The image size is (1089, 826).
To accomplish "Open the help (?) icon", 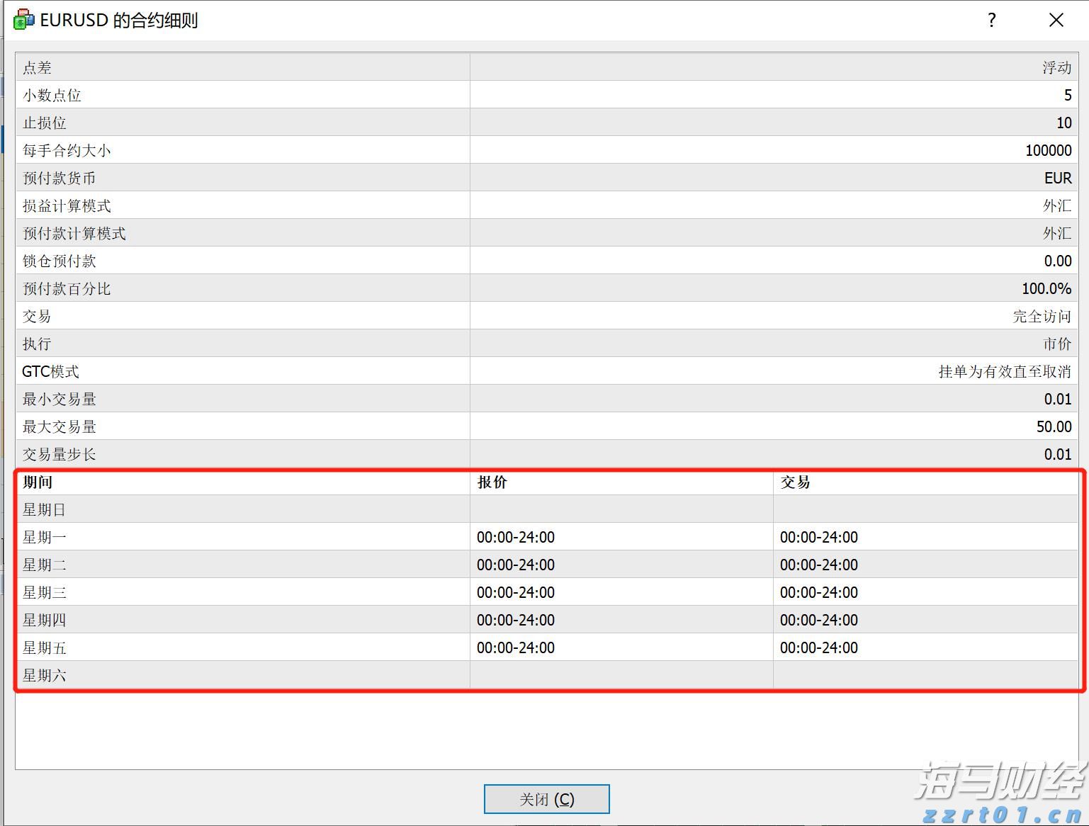I will click(x=990, y=21).
